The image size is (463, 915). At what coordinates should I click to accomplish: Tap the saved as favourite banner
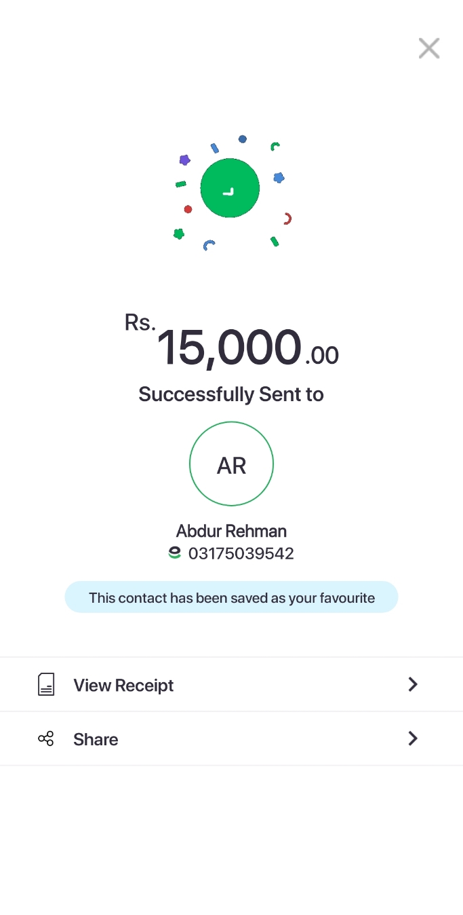point(231,597)
